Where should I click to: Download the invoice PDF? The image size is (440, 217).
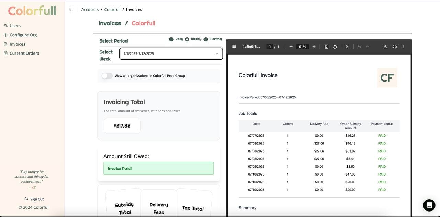pos(385,46)
